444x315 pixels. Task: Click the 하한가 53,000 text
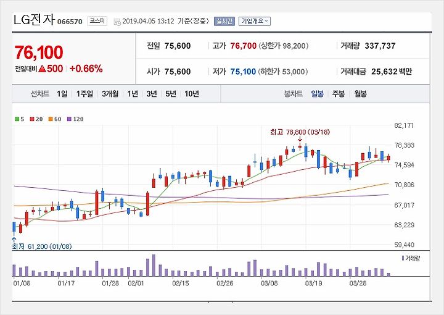tap(283, 72)
